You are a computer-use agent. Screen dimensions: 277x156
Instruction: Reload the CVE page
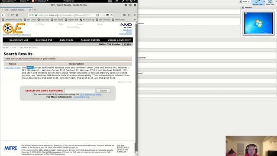point(13,15)
